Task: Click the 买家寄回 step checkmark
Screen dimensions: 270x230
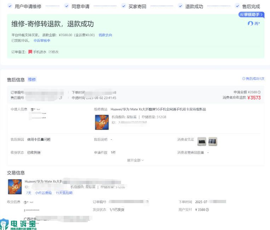Action: tap(123, 6)
